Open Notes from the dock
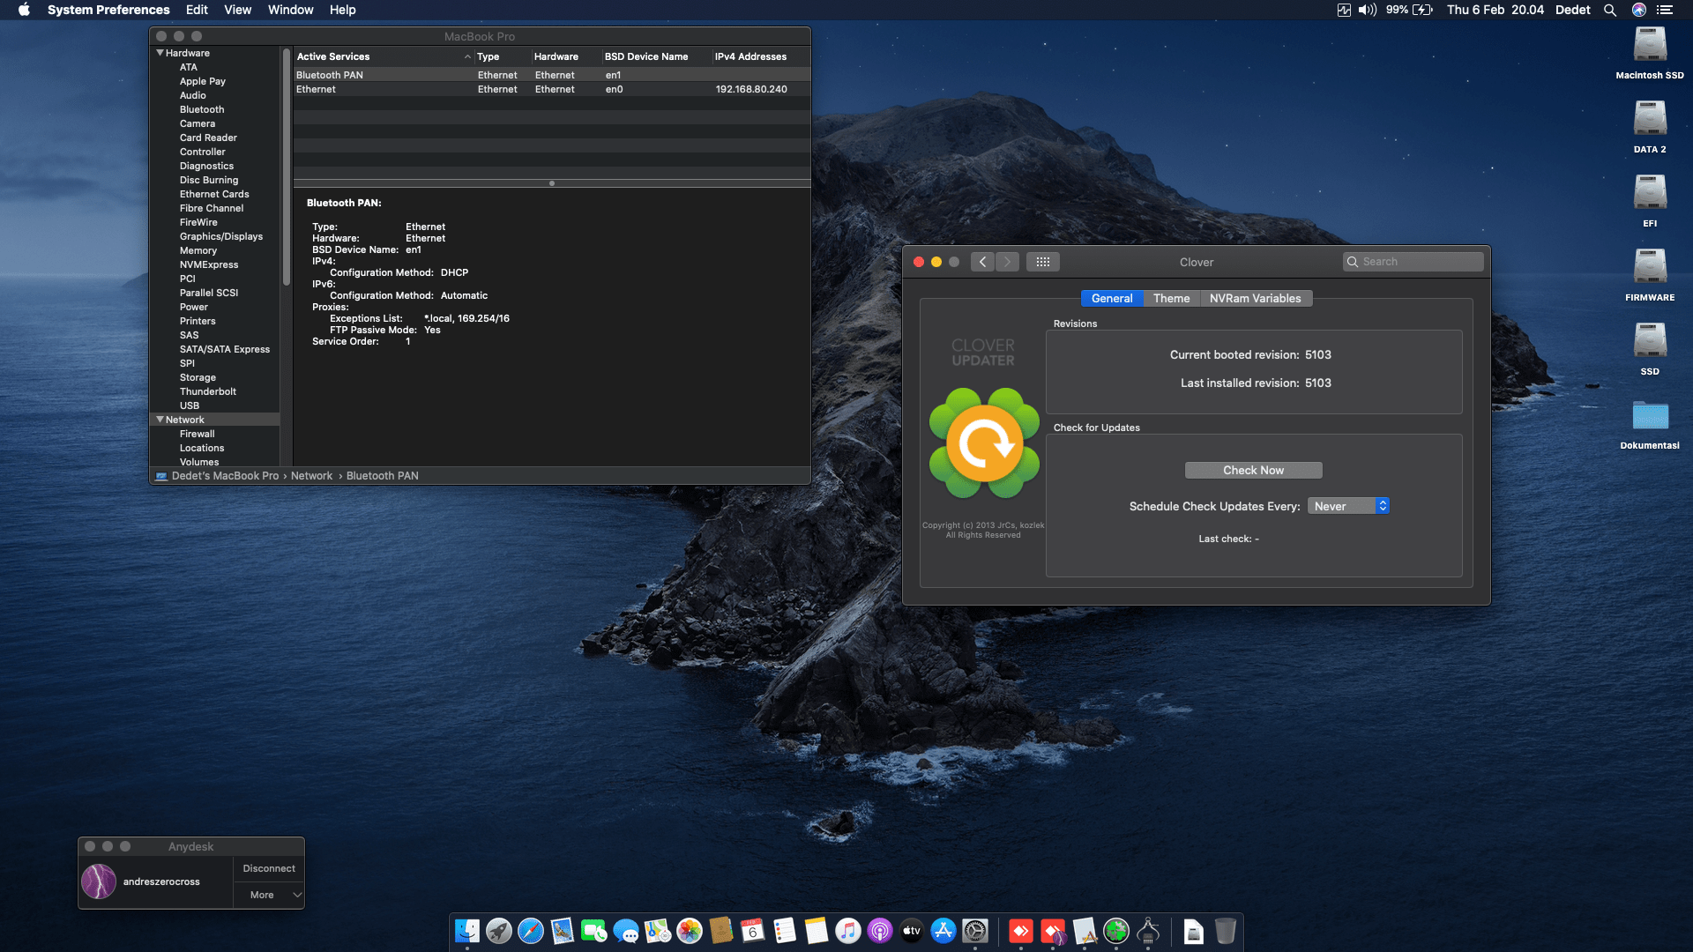Screen dimensions: 1693x952 (817, 931)
